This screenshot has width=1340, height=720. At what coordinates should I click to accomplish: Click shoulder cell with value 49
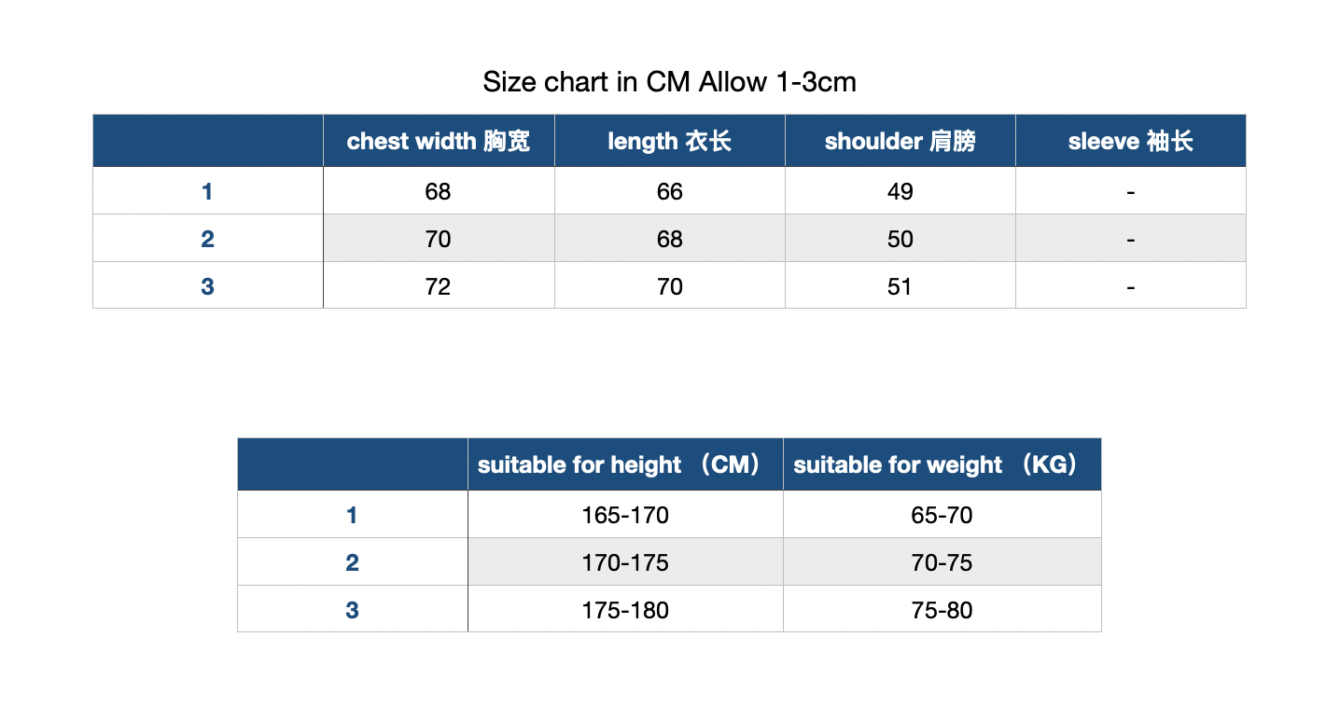pos(900,191)
